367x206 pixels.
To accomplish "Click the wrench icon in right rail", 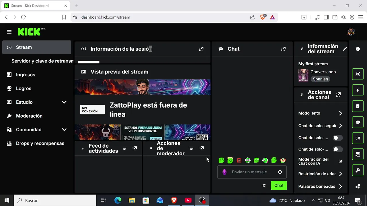I will (358, 170).
